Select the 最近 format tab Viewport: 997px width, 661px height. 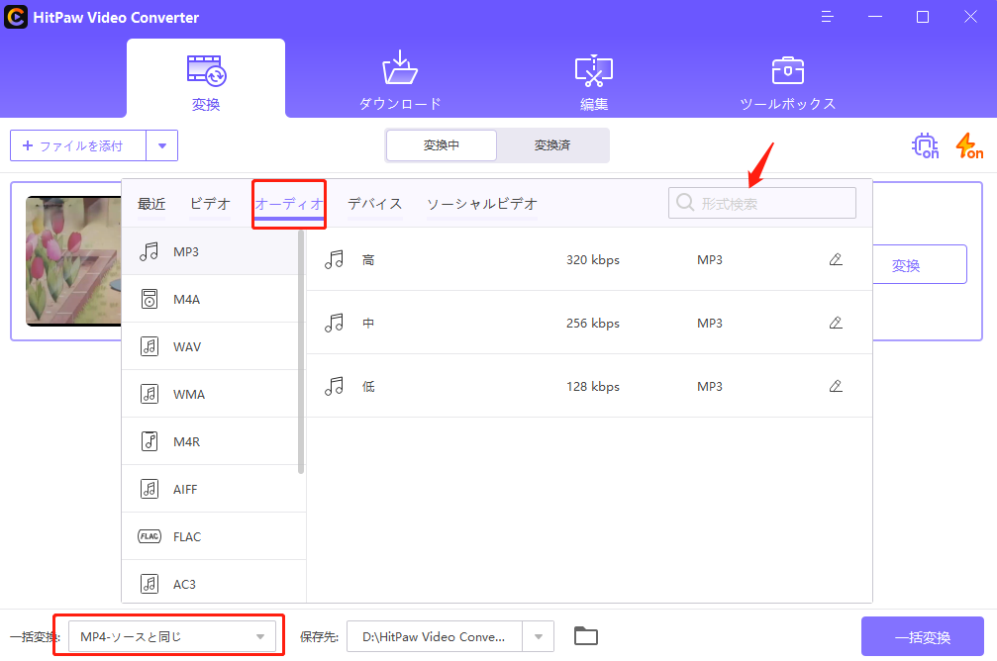[151, 204]
